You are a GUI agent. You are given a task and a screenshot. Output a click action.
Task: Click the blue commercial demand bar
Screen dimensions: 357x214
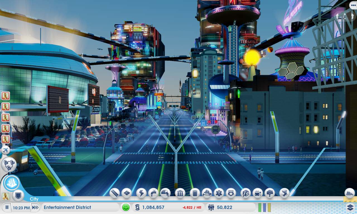tap(264, 207)
